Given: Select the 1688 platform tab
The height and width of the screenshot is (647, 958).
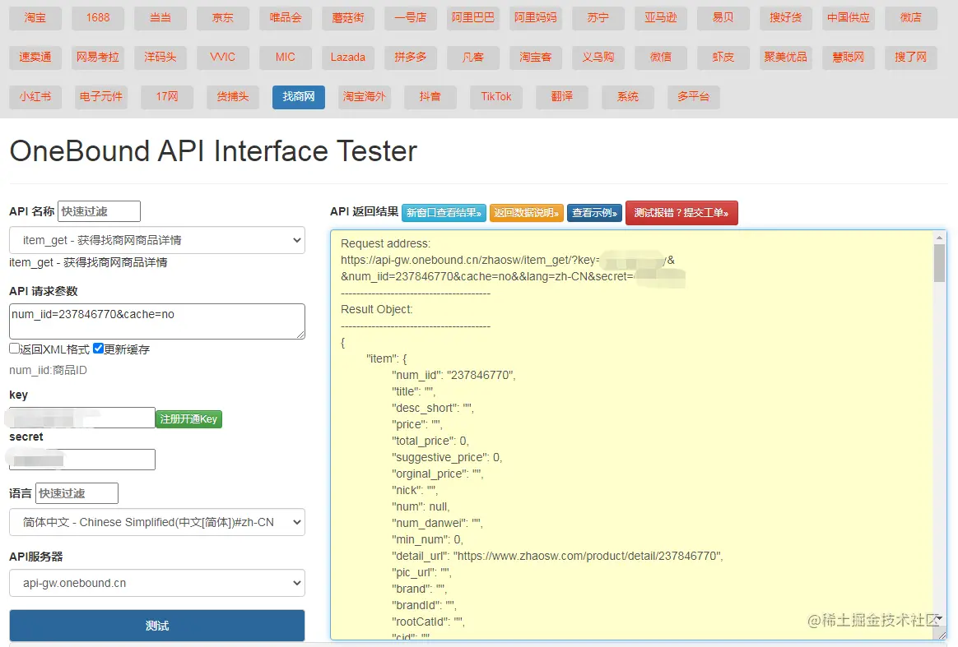Looking at the screenshot, I should point(98,18).
